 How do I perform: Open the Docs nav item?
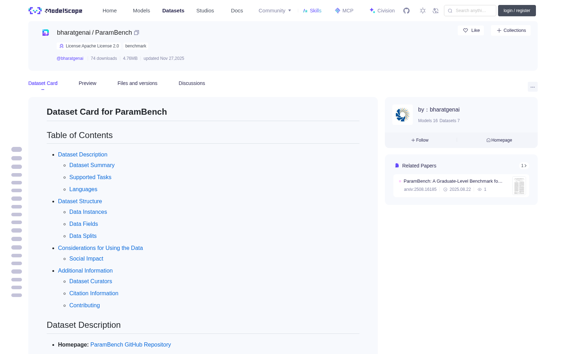pyautogui.click(x=237, y=11)
